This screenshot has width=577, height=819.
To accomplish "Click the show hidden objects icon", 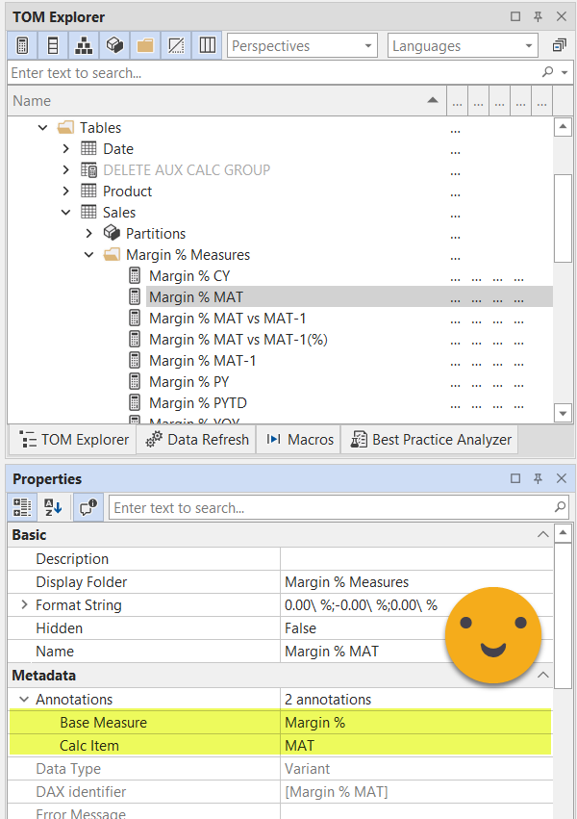I will click(176, 45).
